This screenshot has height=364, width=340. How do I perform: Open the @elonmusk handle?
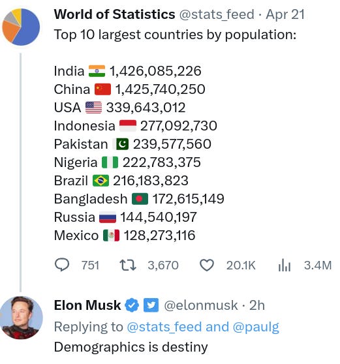(201, 305)
